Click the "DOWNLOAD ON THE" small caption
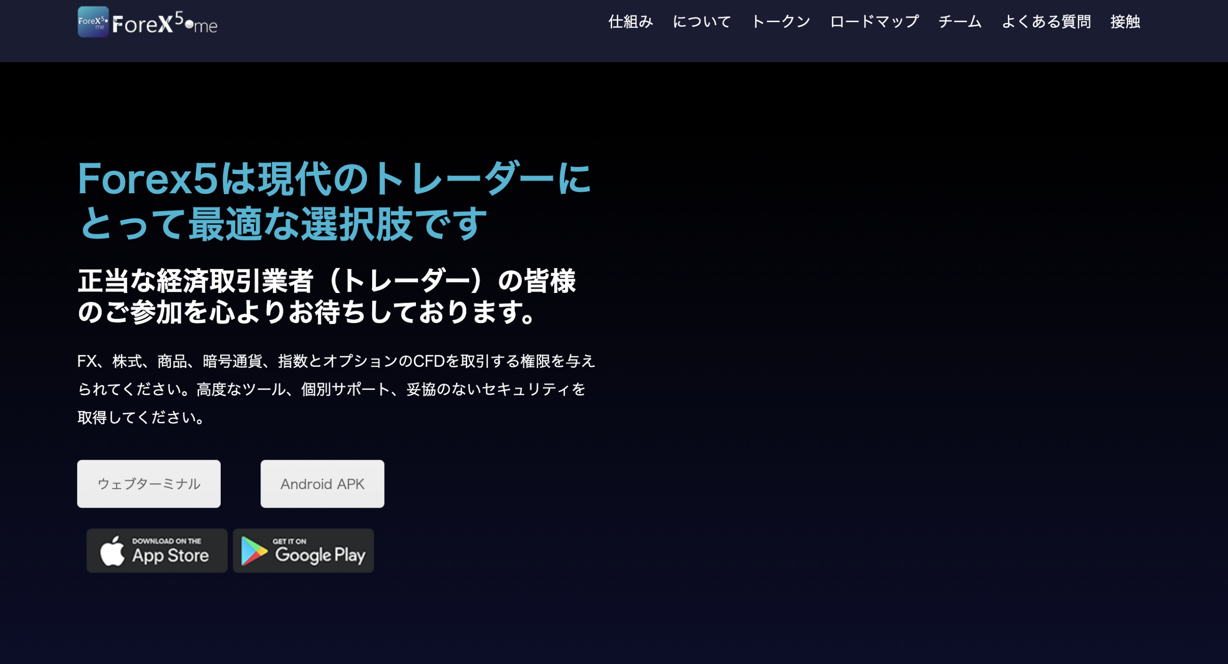This screenshot has height=664, width=1228. coord(166,541)
